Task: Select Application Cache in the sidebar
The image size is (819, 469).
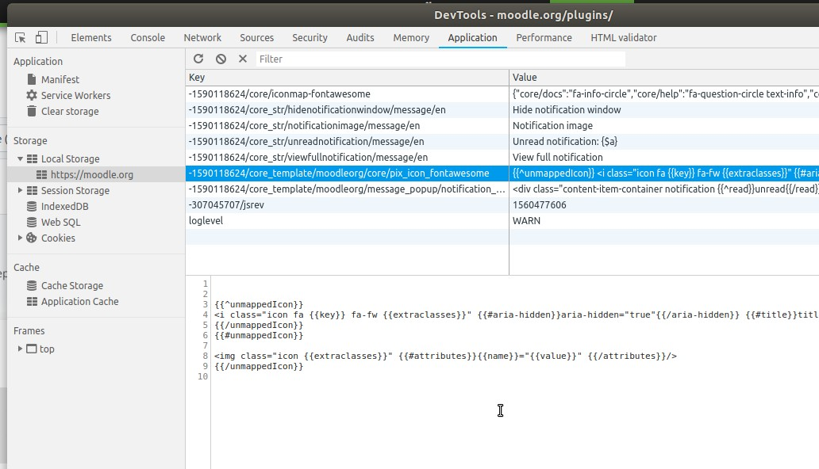Action: tap(80, 302)
